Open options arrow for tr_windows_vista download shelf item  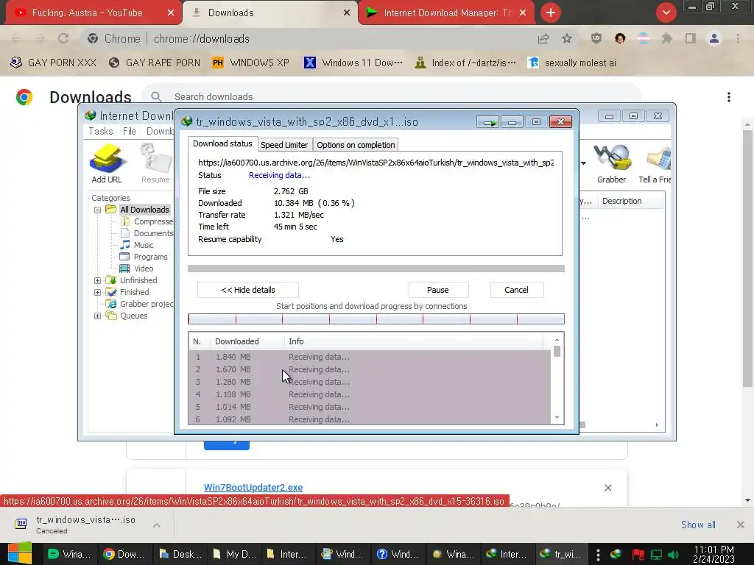pyautogui.click(x=157, y=525)
